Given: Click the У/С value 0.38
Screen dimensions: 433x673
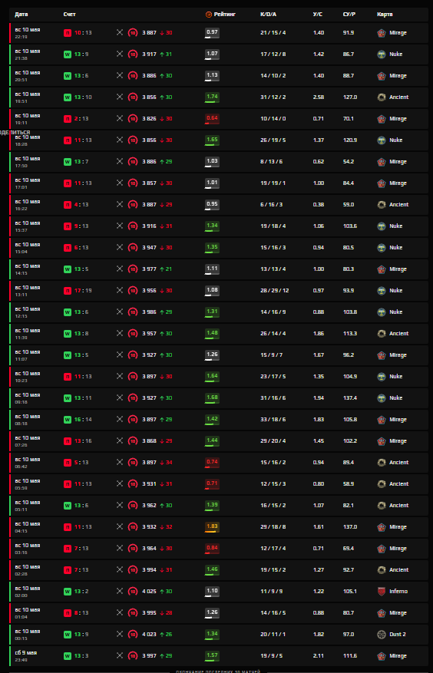Looking at the screenshot, I should point(319,205).
